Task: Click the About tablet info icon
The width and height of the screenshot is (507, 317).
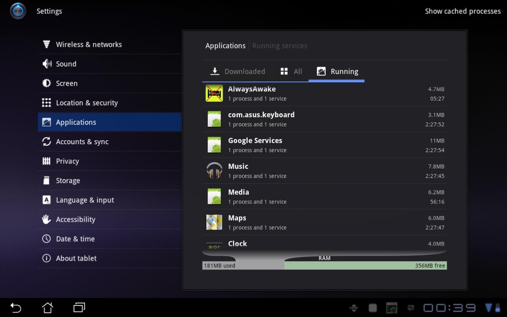Action: (x=46, y=258)
